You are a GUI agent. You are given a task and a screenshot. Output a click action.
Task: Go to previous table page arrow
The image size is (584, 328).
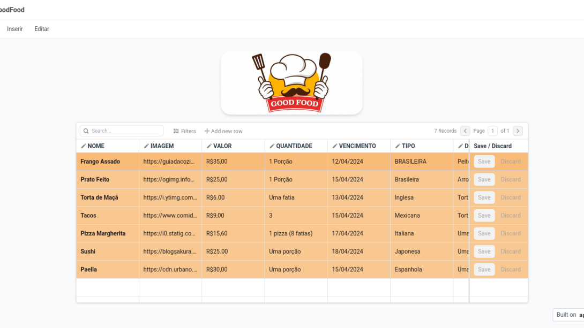click(465, 131)
